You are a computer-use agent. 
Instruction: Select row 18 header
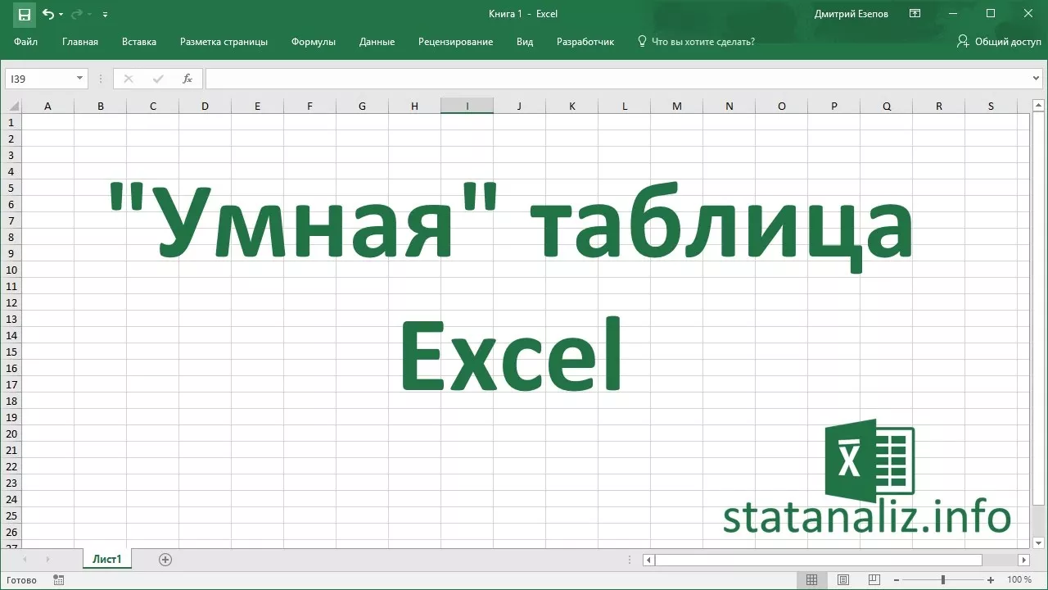[x=11, y=401]
